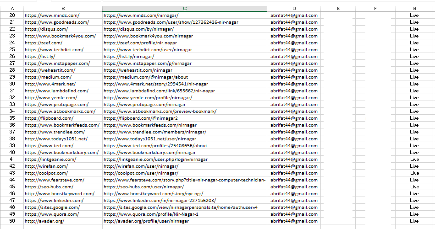
Task: Select column C header
Action: [x=184, y=8]
